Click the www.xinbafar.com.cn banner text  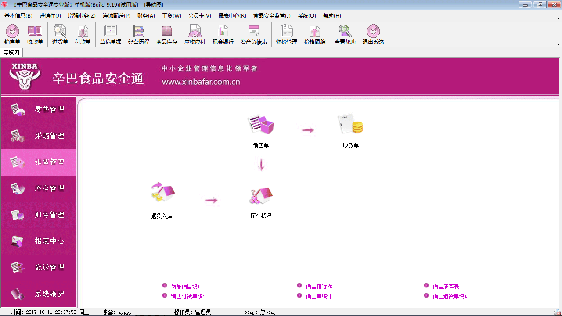201,82
